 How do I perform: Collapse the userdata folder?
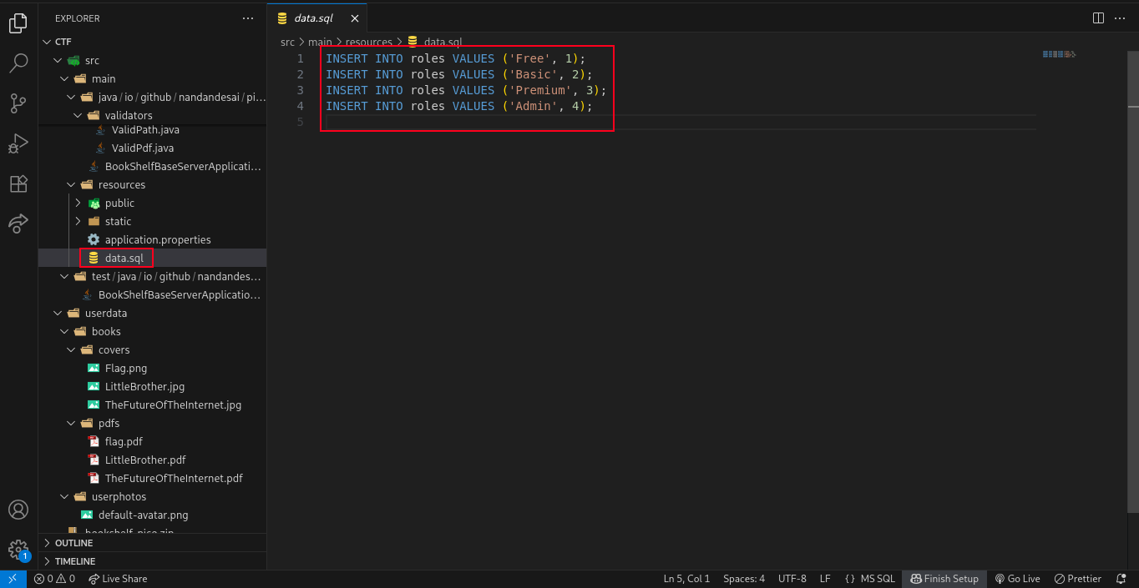pos(105,314)
